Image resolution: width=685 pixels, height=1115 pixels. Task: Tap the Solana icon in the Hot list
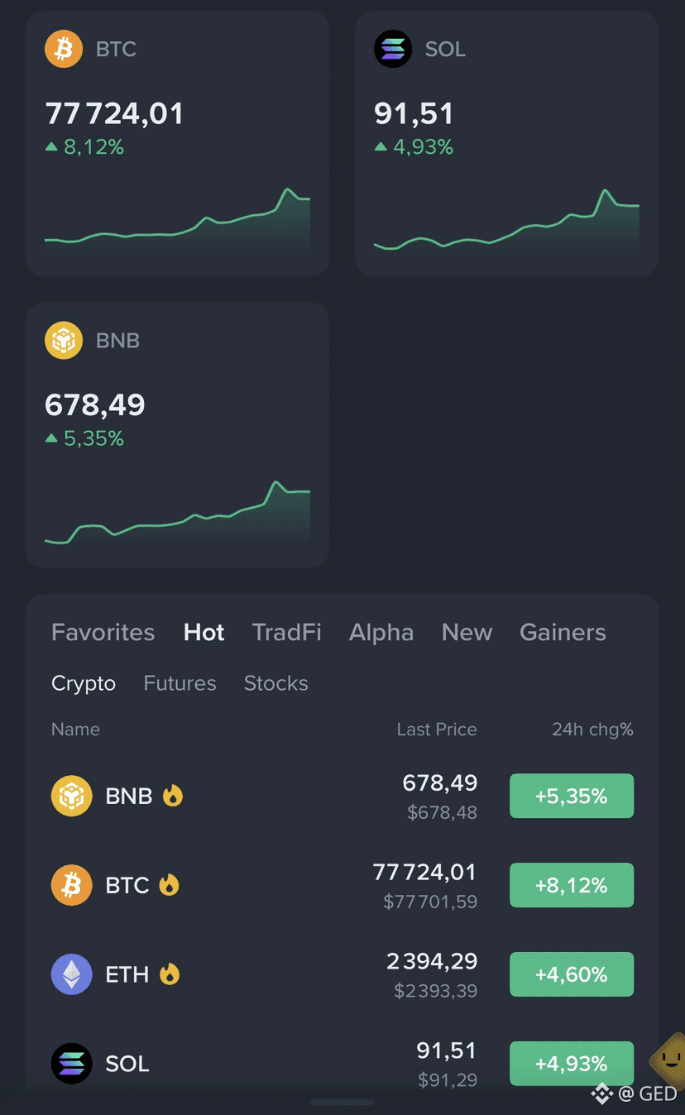(72, 1064)
